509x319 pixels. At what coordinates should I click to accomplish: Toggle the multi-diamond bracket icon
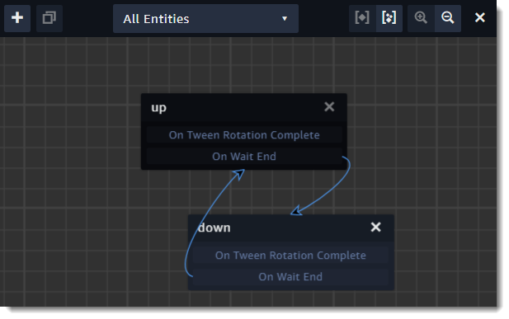tap(389, 18)
